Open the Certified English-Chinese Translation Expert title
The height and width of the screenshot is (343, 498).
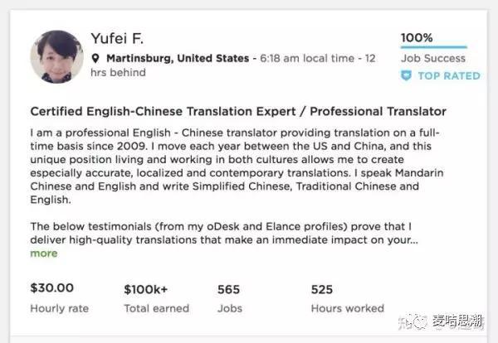[238, 111]
